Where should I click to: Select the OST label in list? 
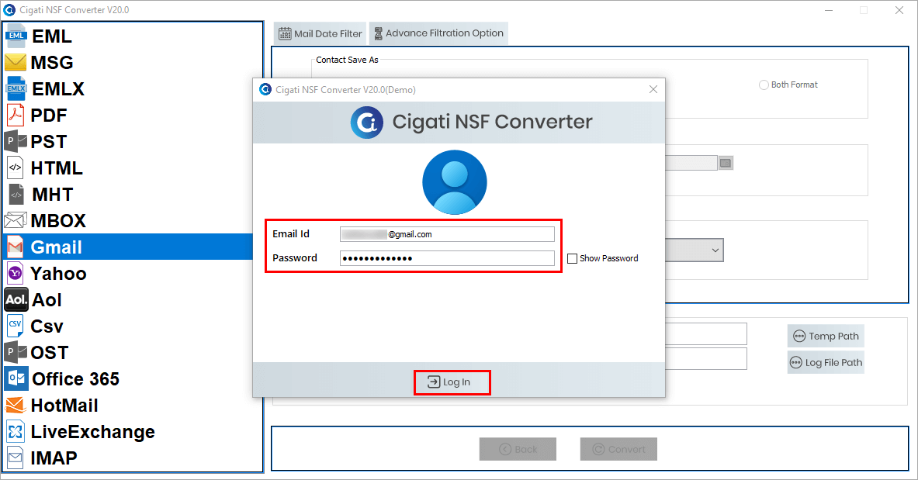click(x=50, y=352)
